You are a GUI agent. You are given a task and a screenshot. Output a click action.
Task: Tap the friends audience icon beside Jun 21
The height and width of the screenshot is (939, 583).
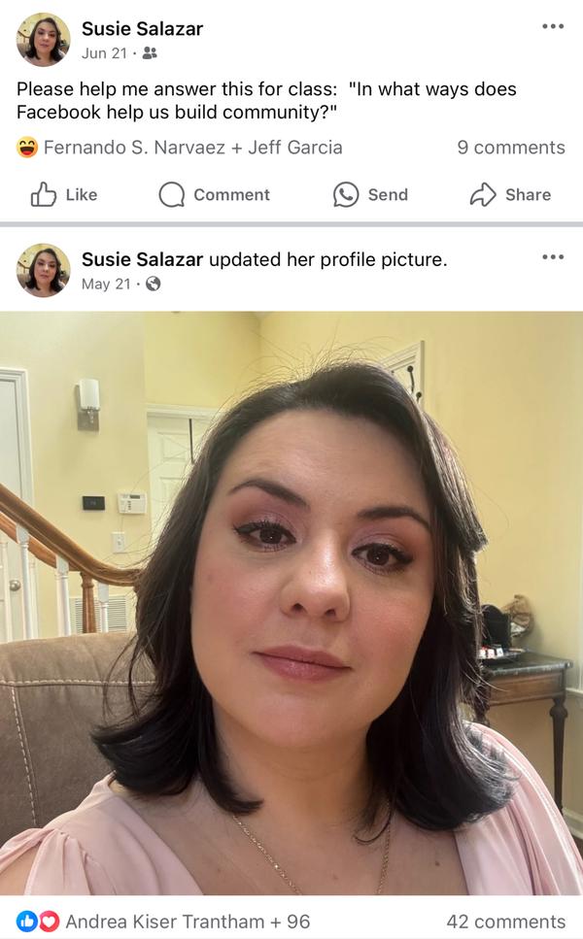click(x=150, y=53)
